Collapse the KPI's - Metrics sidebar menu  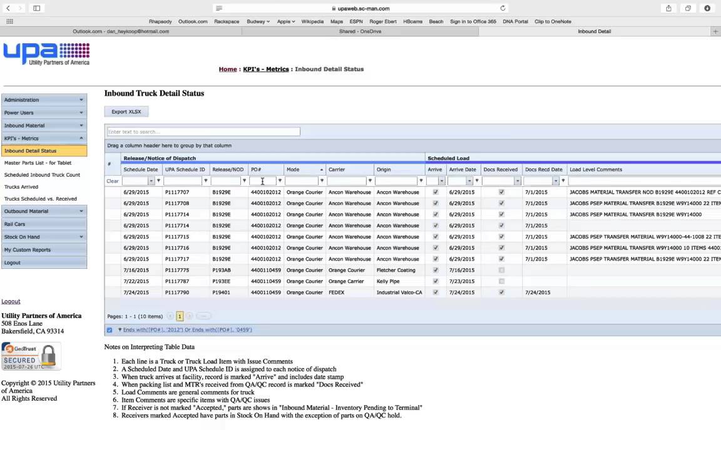44,138
